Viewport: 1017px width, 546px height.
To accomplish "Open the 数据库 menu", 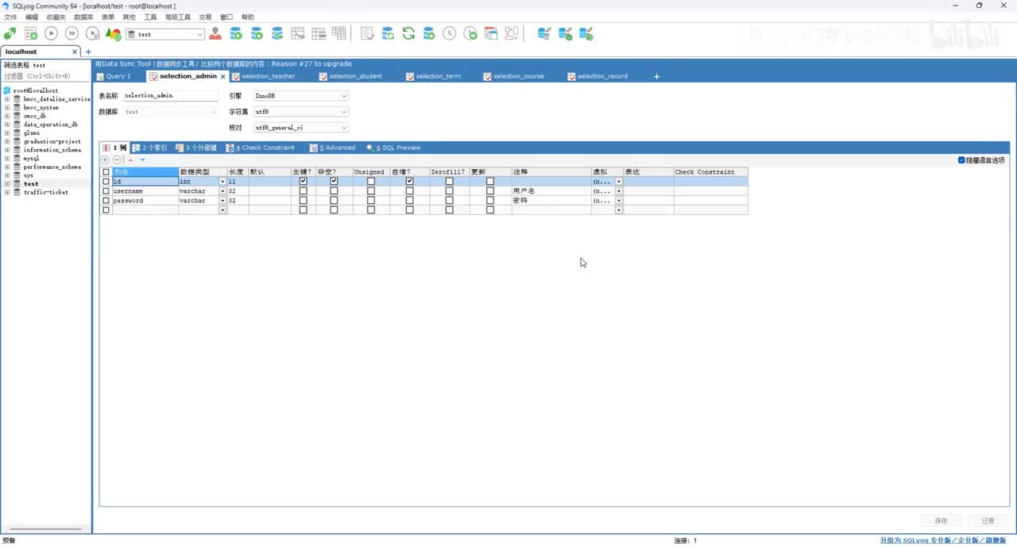I will [83, 17].
